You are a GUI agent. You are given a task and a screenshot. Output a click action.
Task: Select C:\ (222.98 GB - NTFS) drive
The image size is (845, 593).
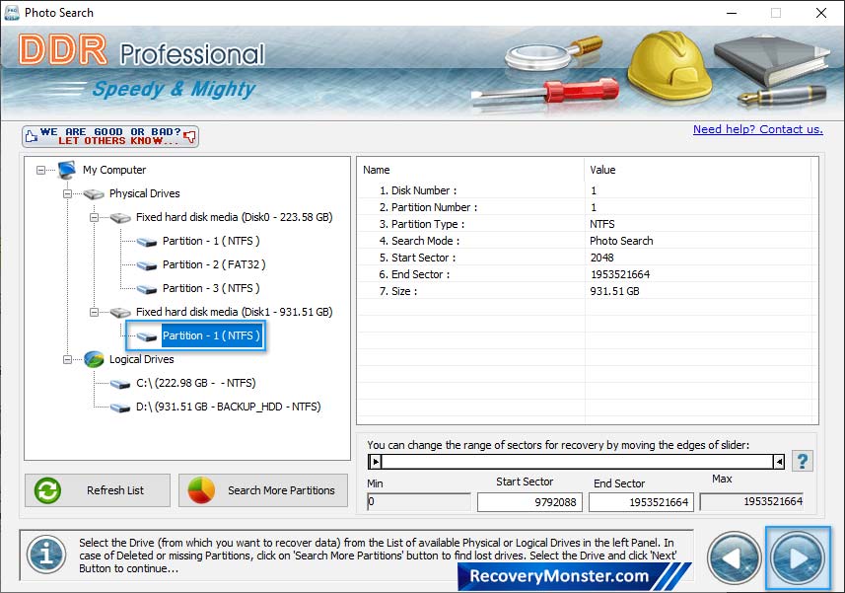pos(196,383)
